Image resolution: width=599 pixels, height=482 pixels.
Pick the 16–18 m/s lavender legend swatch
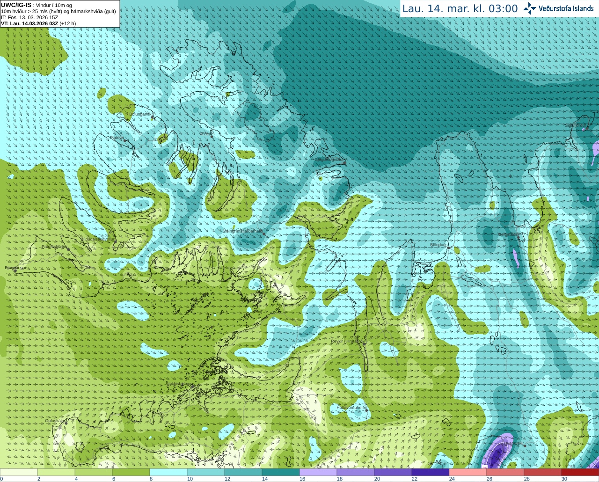tap(318, 472)
